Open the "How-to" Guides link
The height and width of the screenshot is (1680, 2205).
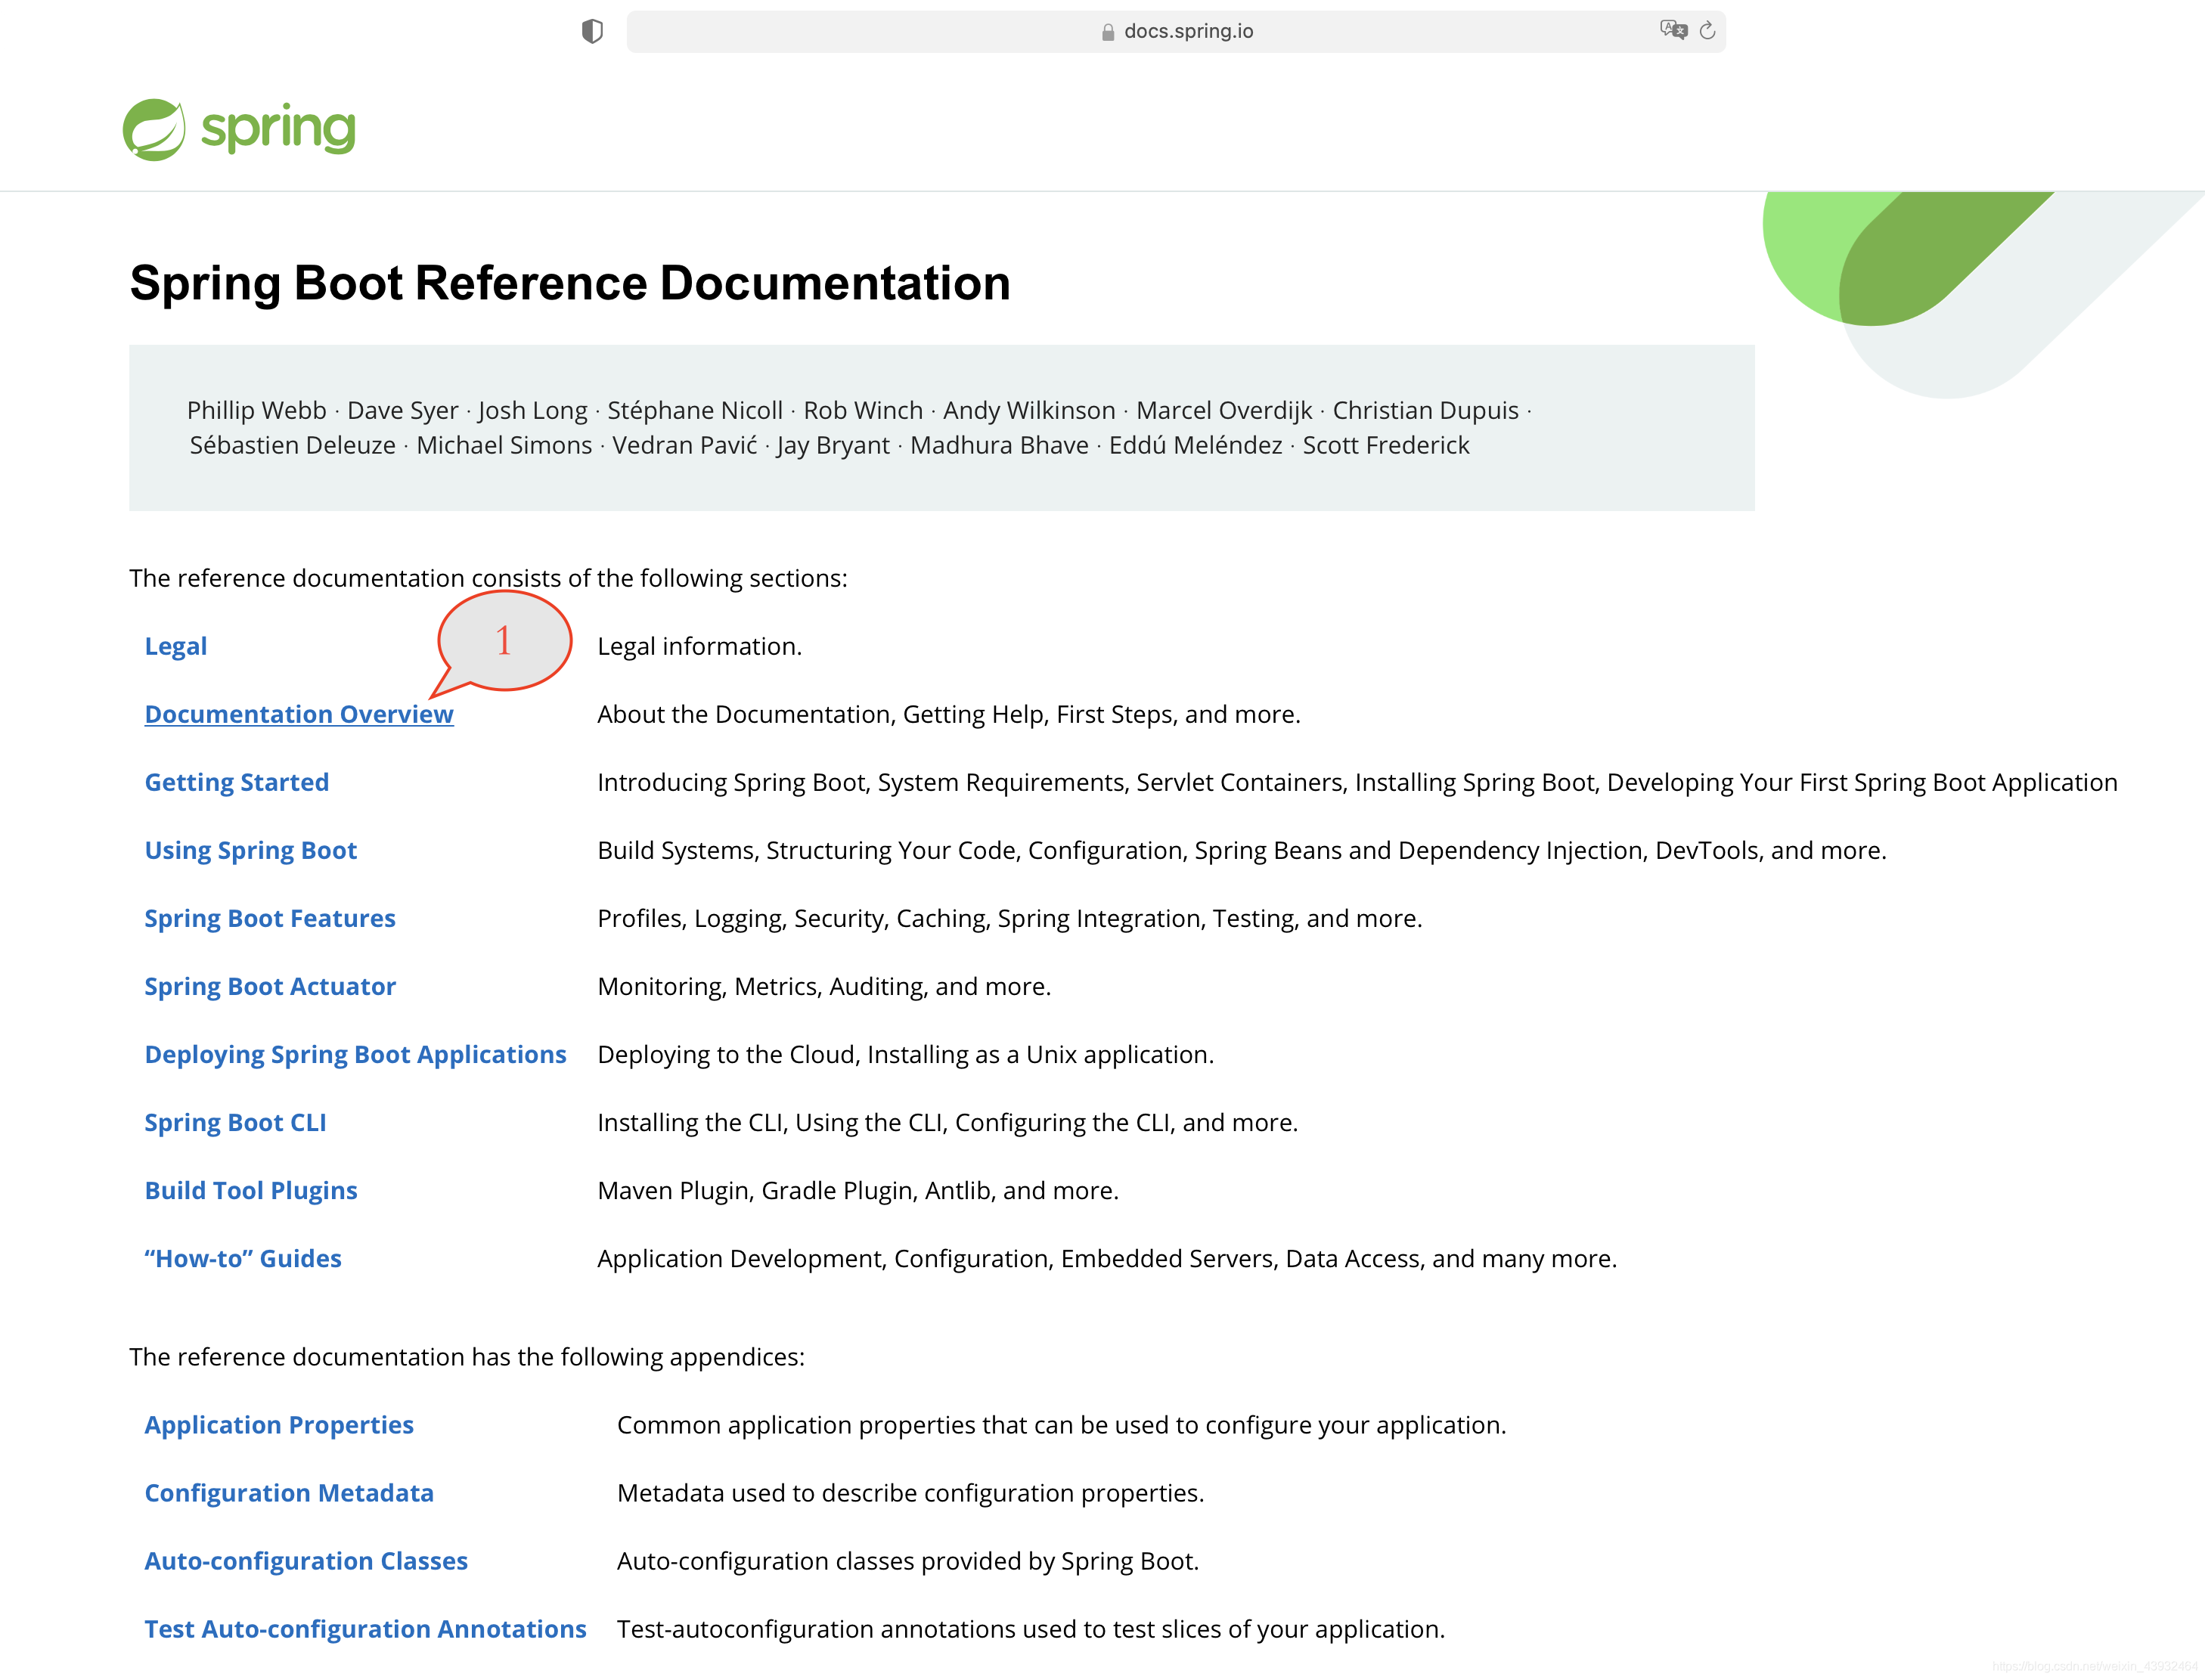click(x=243, y=1258)
